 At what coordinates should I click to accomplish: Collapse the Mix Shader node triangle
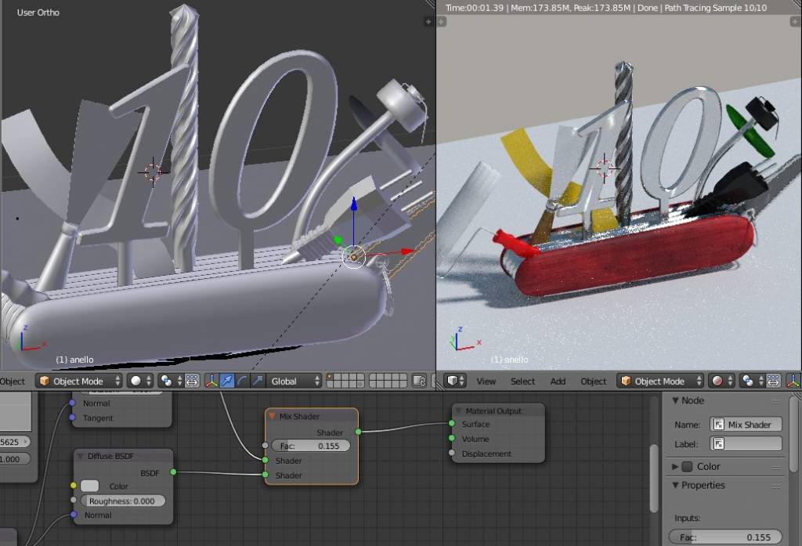(x=272, y=416)
